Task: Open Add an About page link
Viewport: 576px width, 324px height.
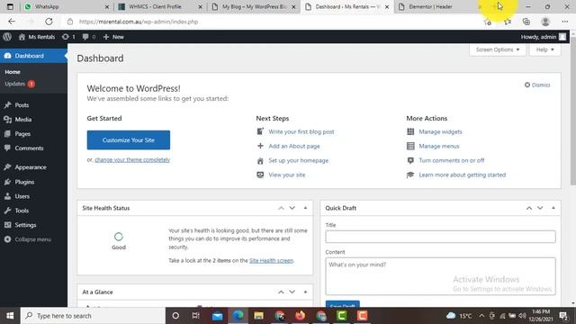Action: click(294, 146)
